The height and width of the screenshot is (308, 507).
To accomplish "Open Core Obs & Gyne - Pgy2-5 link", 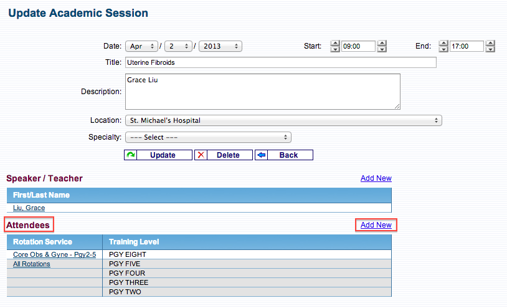I will coord(54,255).
